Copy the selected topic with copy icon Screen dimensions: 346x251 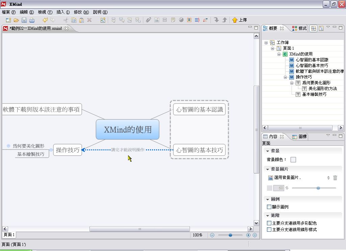pos(74,20)
